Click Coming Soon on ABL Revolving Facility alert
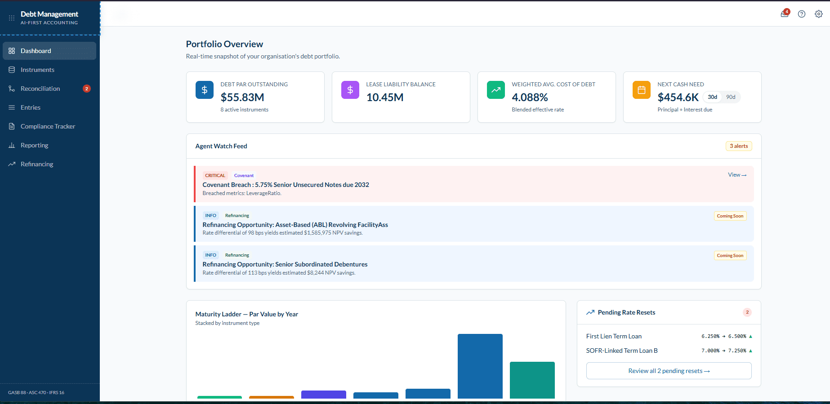Viewport: 830px width, 404px height. [730, 216]
